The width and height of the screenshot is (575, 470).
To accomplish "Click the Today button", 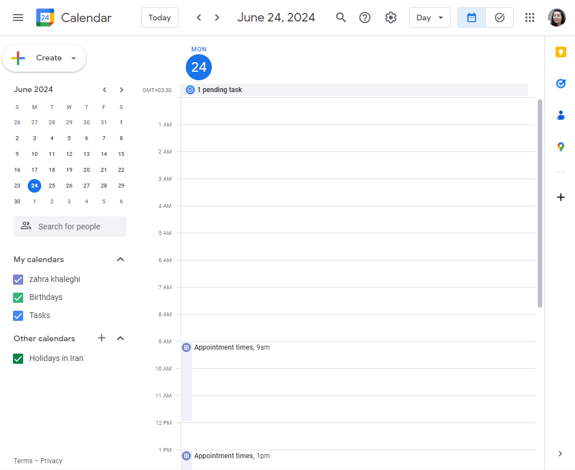I will pyautogui.click(x=159, y=18).
